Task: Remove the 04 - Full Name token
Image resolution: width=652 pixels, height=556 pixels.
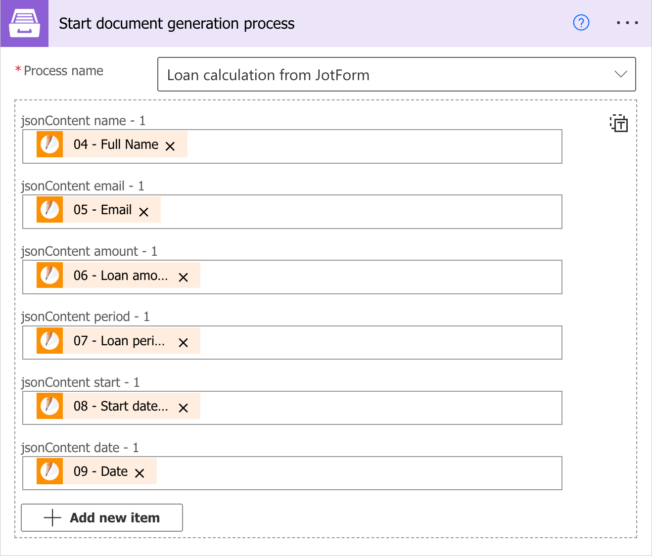Action: [170, 146]
